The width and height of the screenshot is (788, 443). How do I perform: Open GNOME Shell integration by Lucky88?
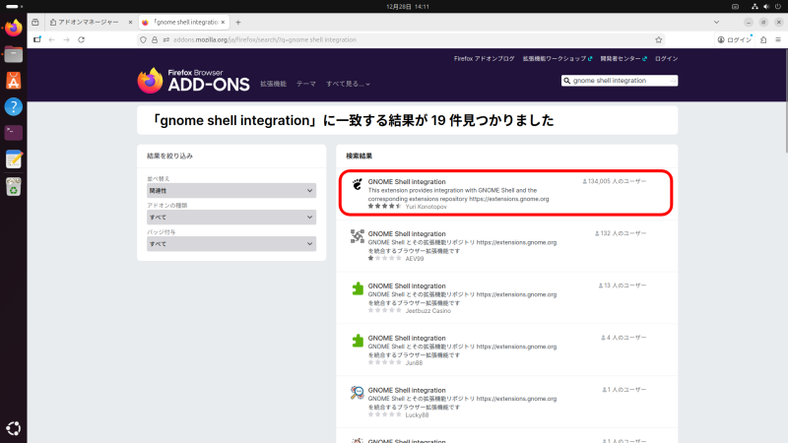pyautogui.click(x=407, y=390)
